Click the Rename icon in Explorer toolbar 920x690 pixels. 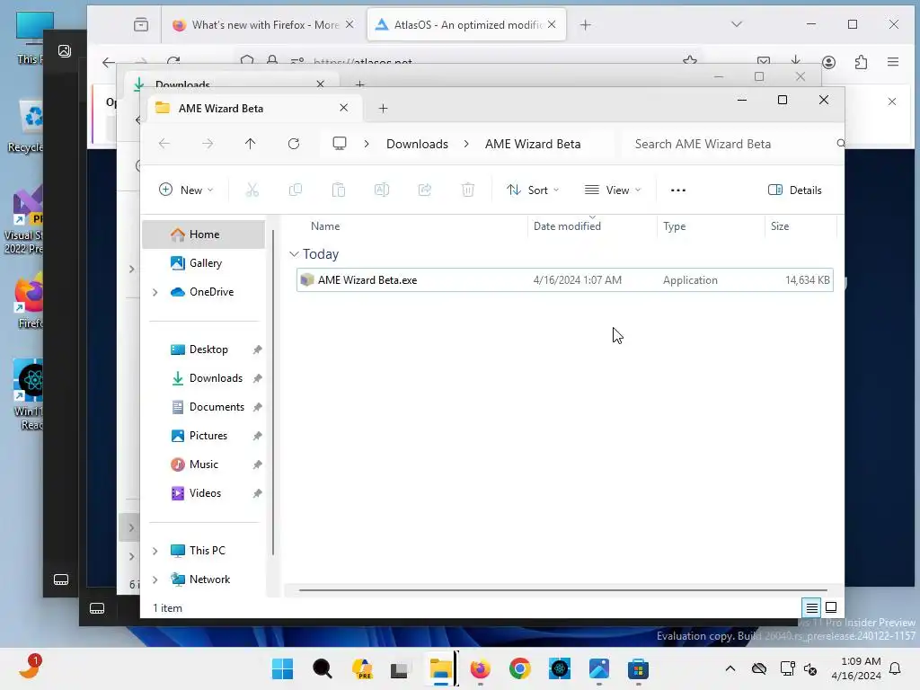pyautogui.click(x=382, y=190)
